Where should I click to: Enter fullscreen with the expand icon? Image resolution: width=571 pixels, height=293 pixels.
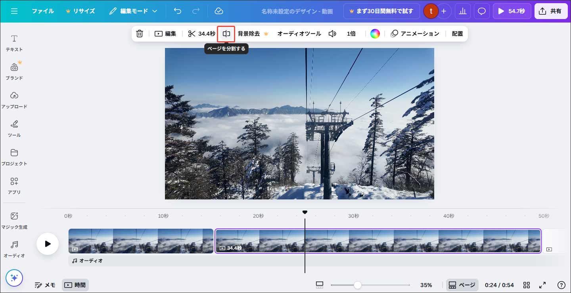click(x=542, y=285)
